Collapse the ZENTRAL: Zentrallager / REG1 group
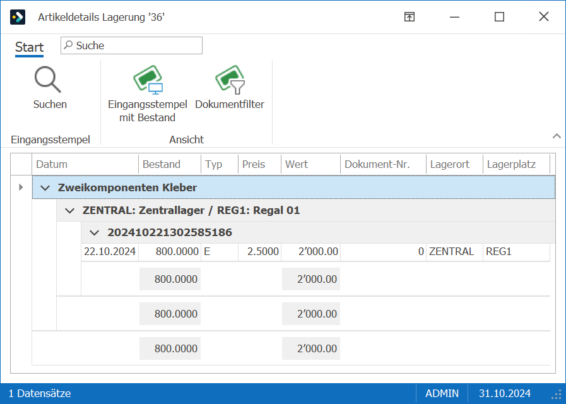The image size is (566, 404). click(69, 210)
